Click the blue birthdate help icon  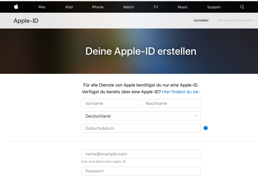(205, 128)
